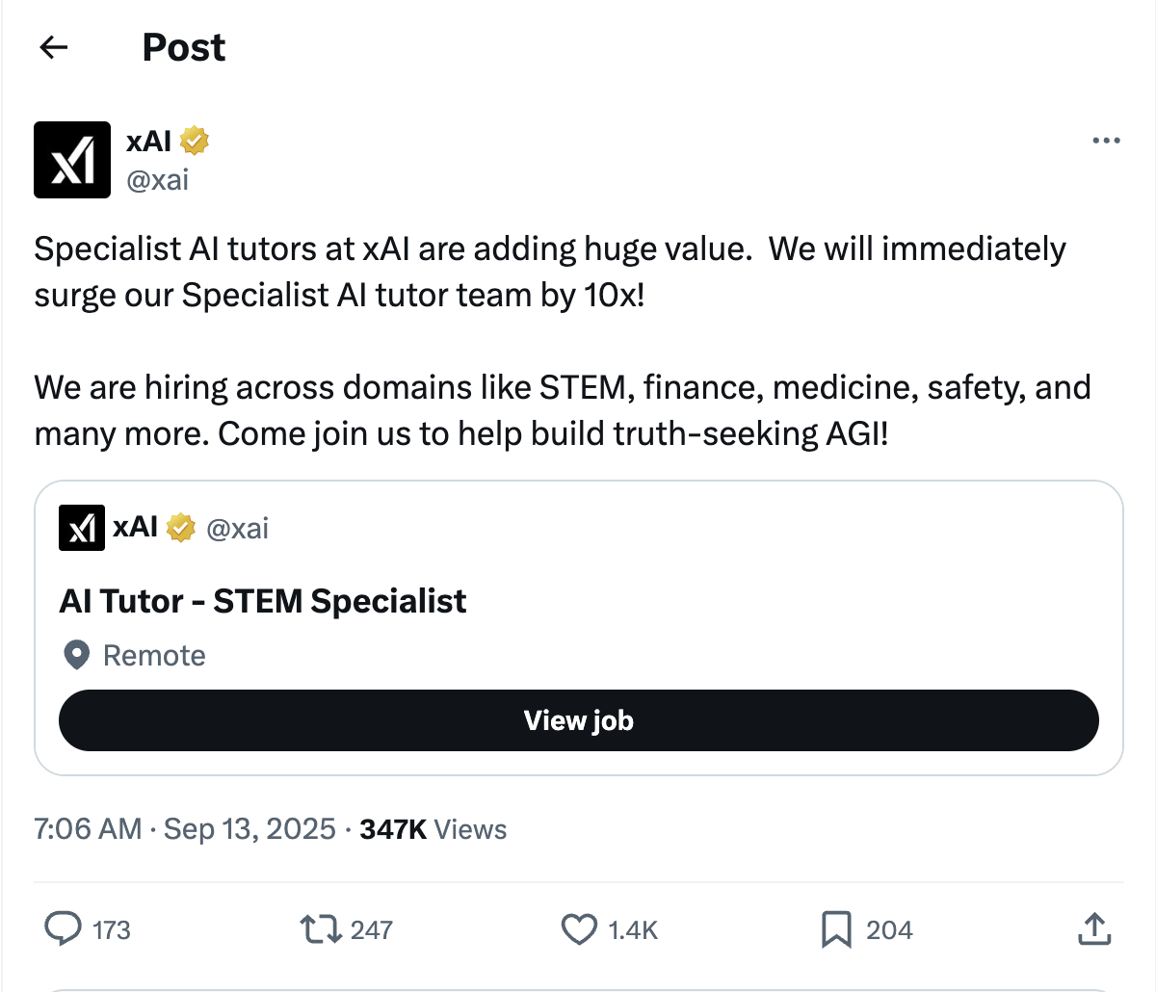This screenshot has height=992, width=1156.
Task: Click the 7:06 AM Sep 13, 2025 timestamp
Action: point(185,829)
